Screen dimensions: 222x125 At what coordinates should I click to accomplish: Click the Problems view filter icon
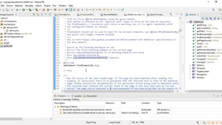click(x=214, y=96)
